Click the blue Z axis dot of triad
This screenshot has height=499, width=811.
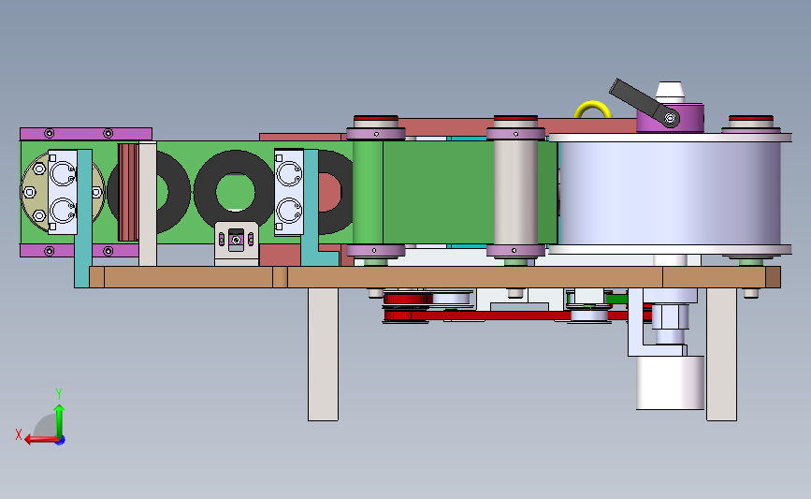61,441
